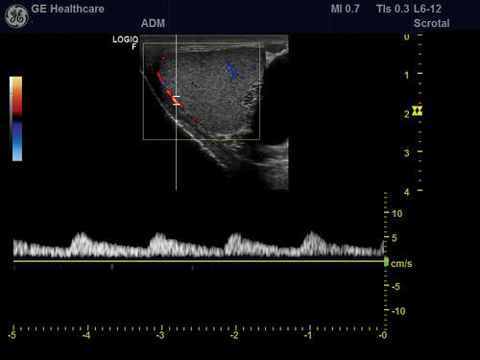The image size is (480, 360).
Task: Click the 'cm/s' unit label
Action: tap(401, 264)
